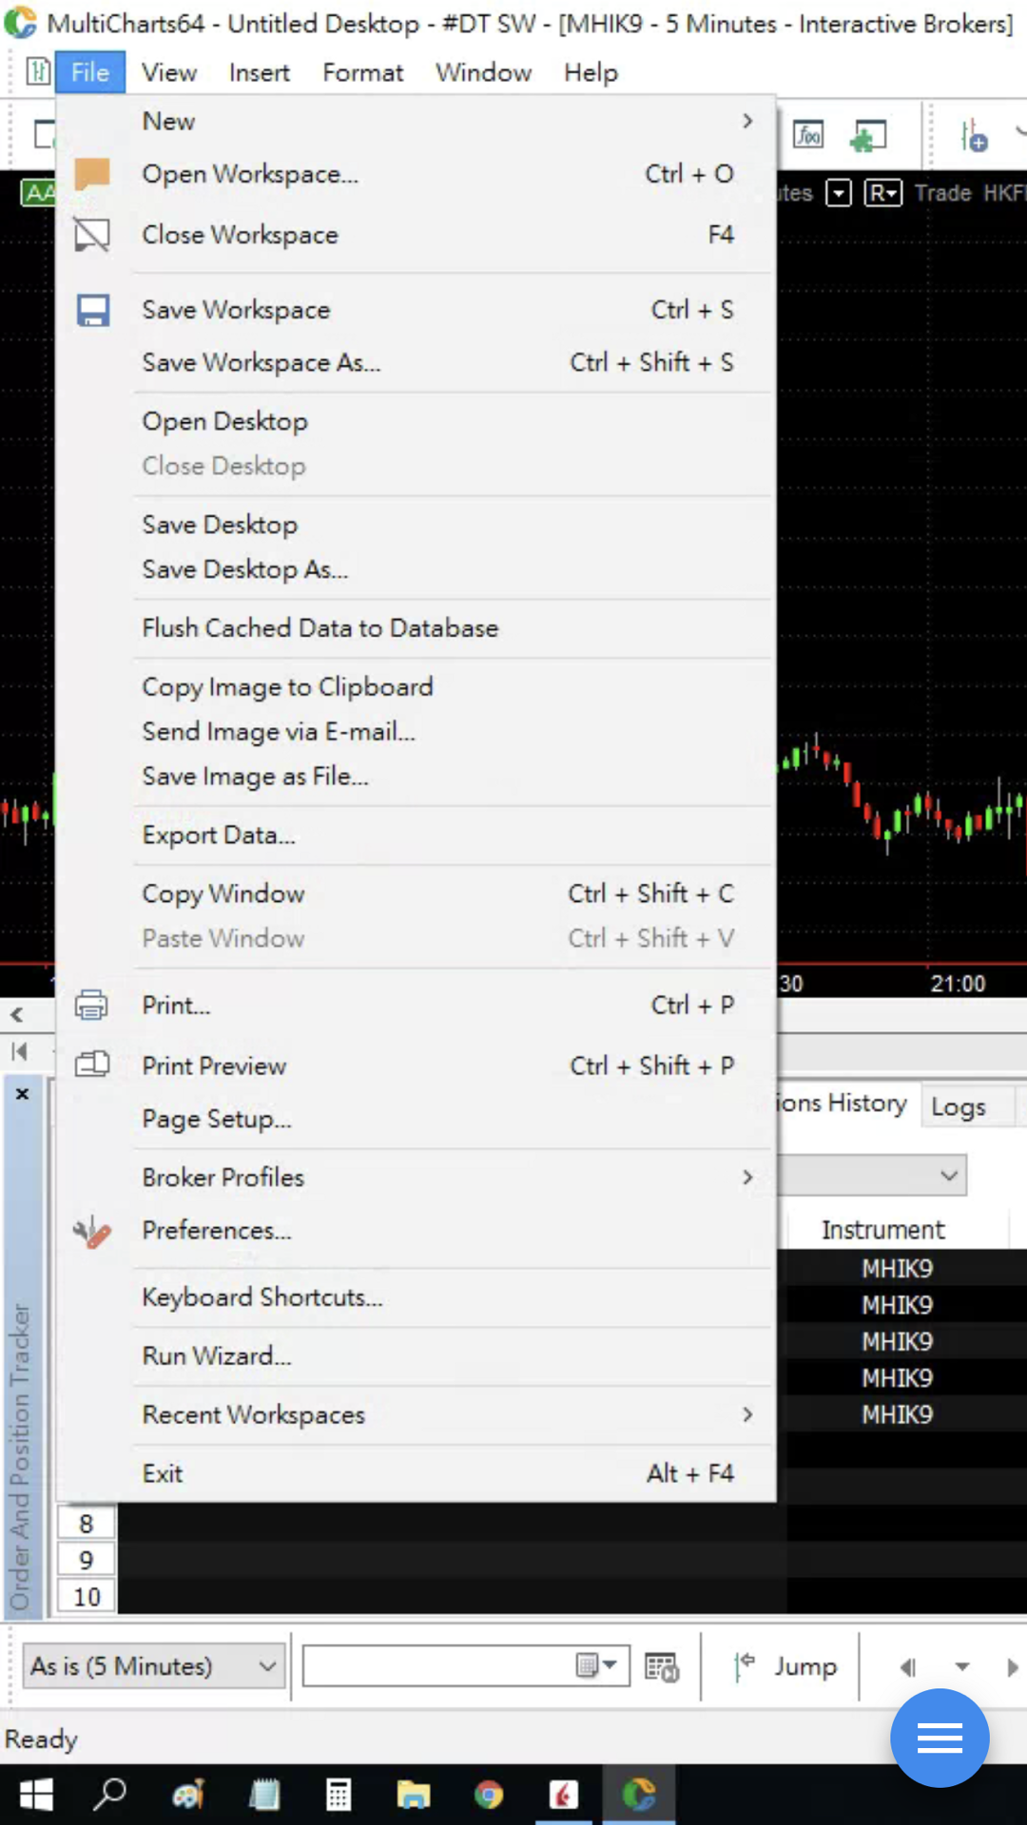
Task: Open Windows Start menu
Action: 36,1795
